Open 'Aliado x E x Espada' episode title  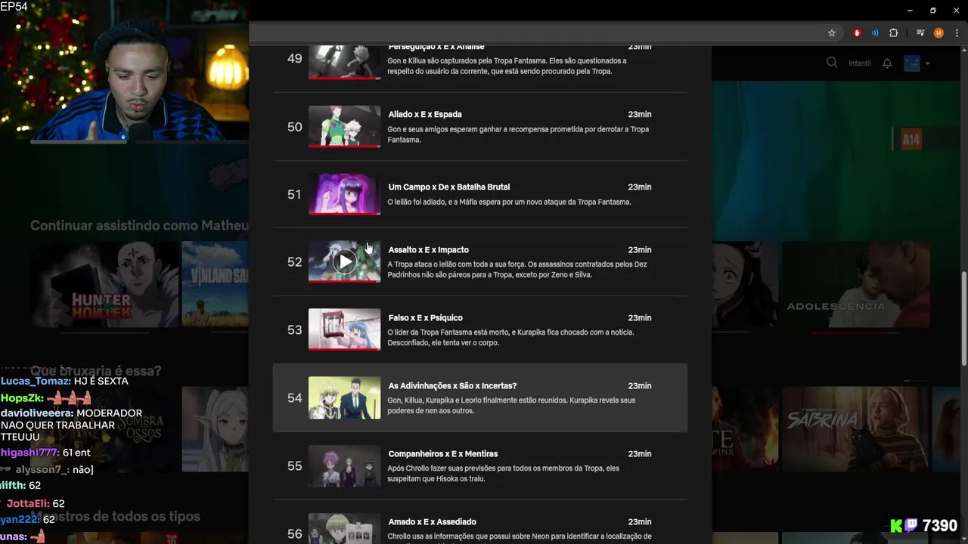(425, 114)
